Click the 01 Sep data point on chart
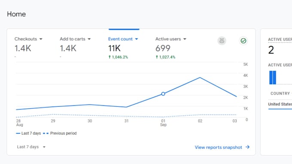292x164 pixels. click(x=163, y=94)
